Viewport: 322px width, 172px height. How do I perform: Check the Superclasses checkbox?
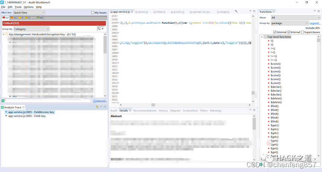(x=302, y=32)
